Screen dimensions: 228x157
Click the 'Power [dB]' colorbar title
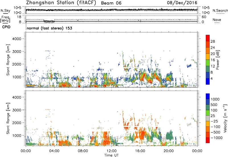pos(217,60)
